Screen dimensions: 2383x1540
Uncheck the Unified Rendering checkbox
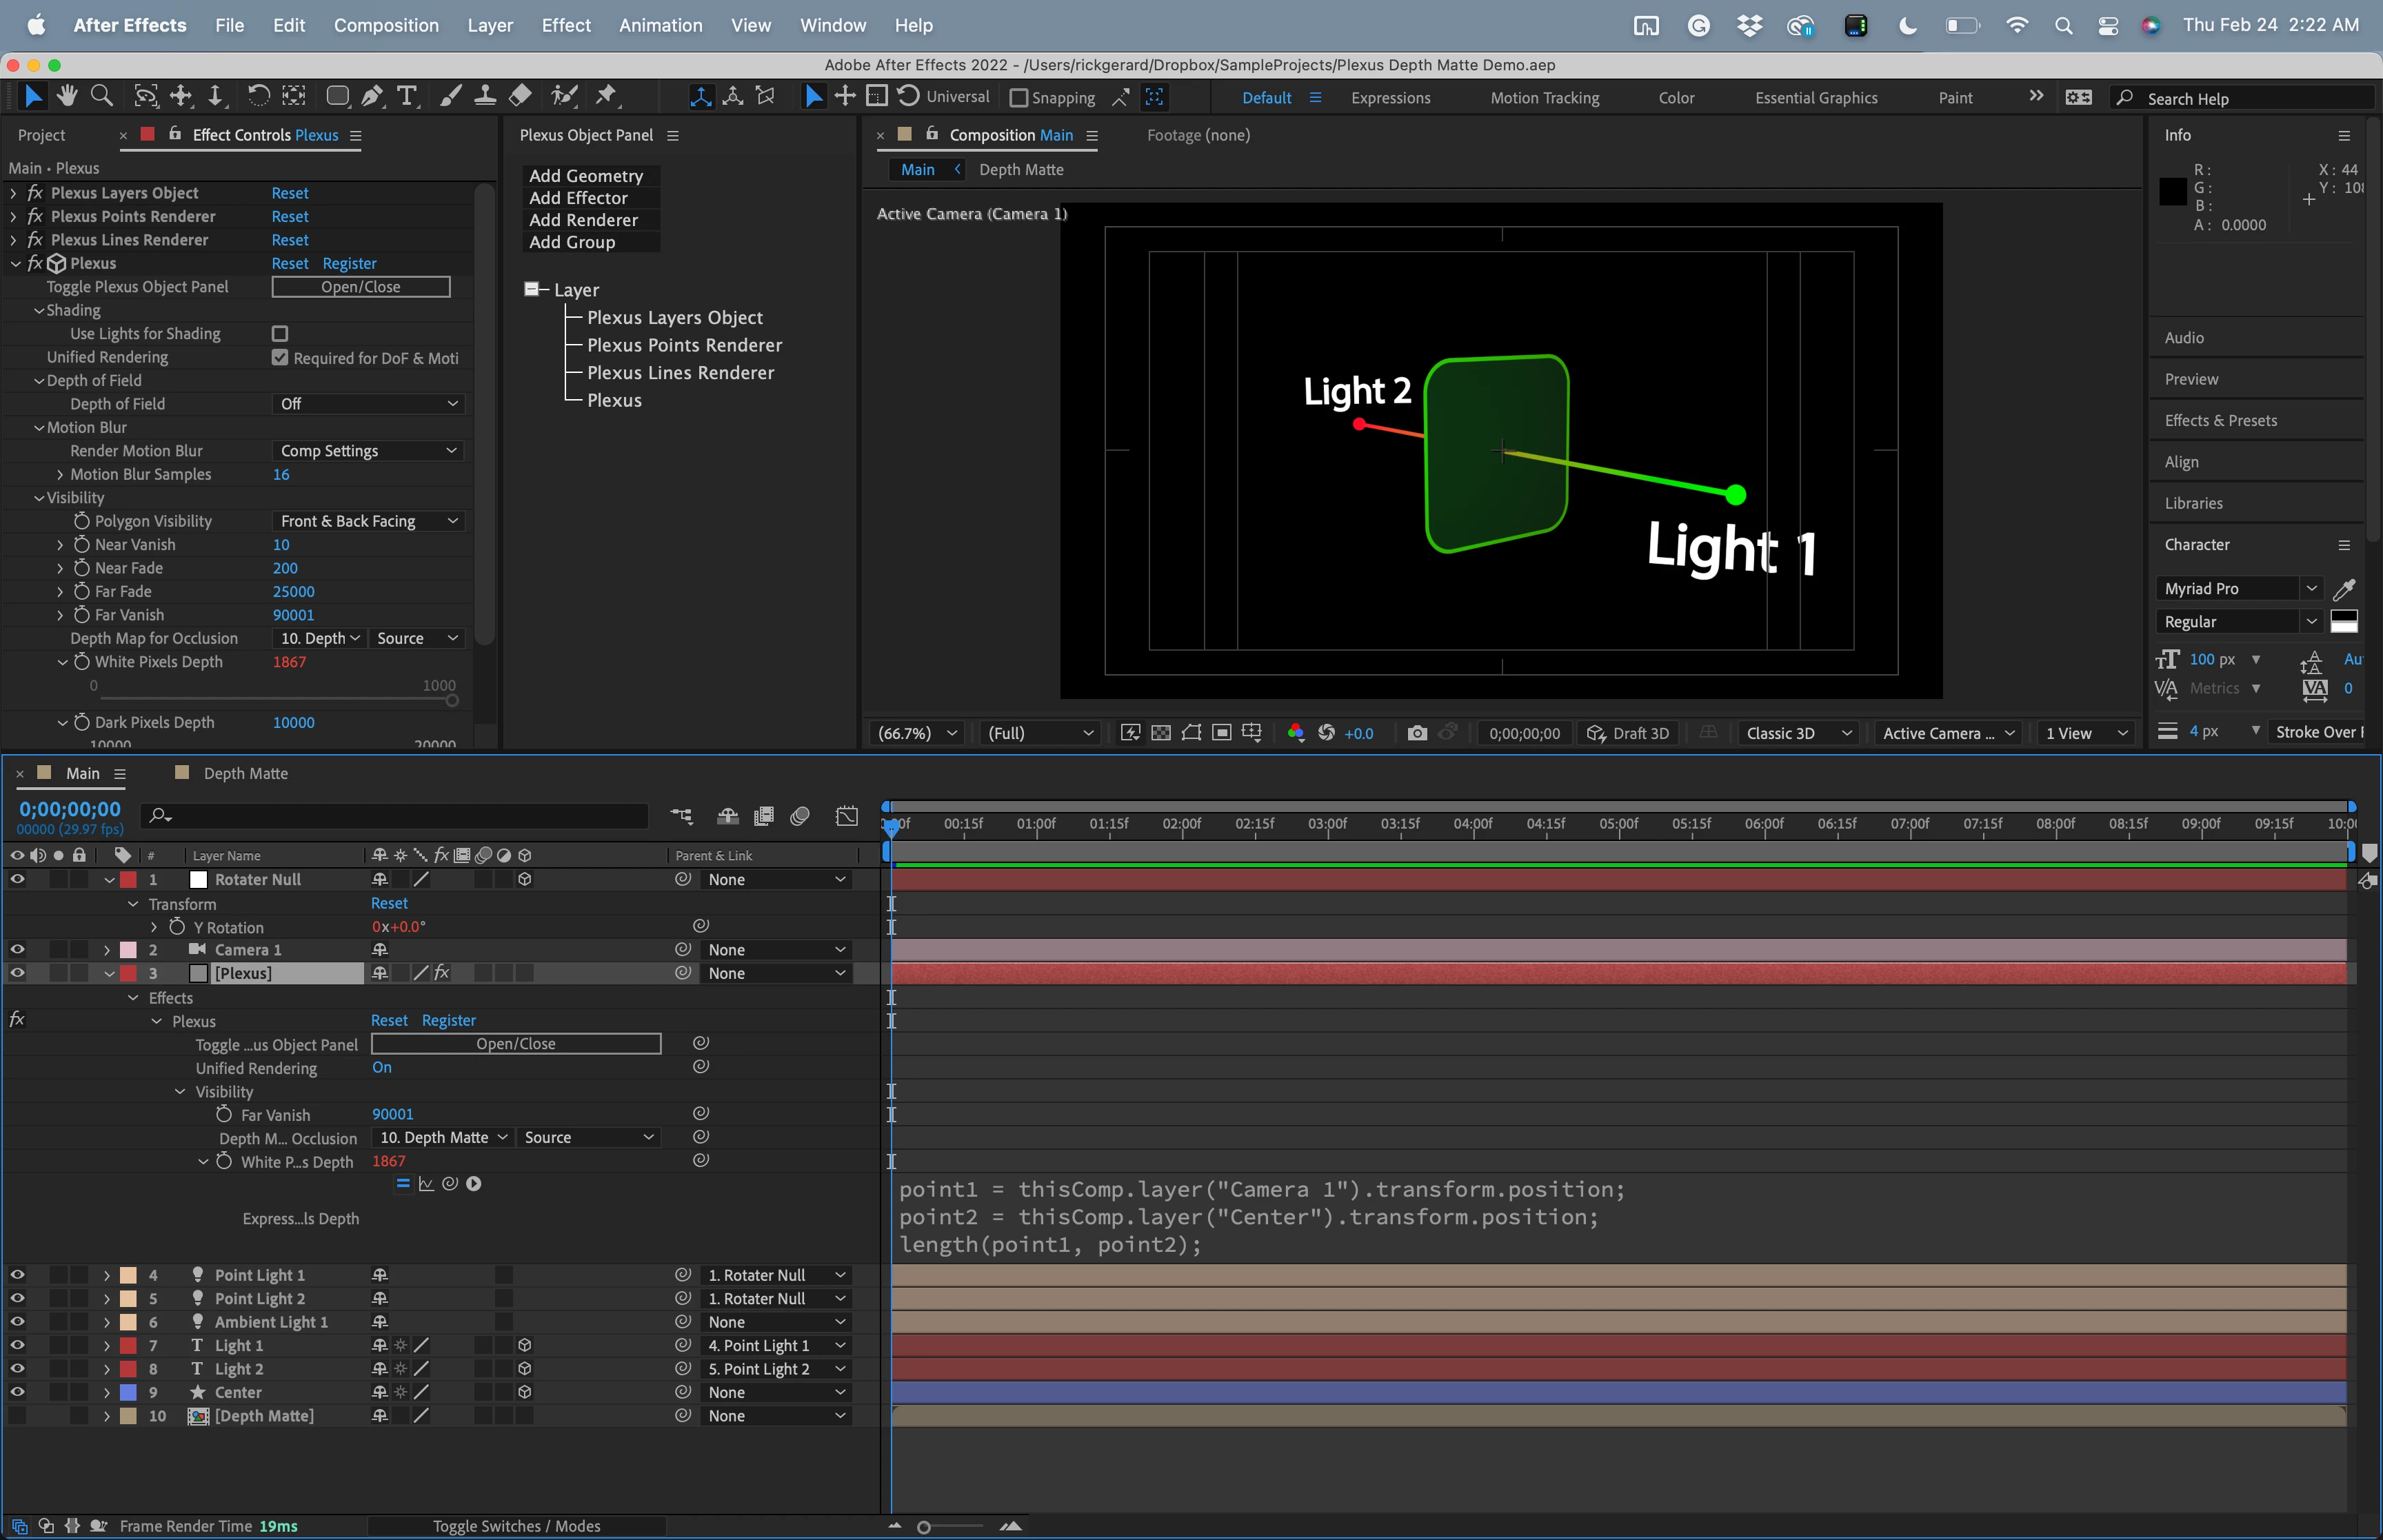[x=280, y=357]
